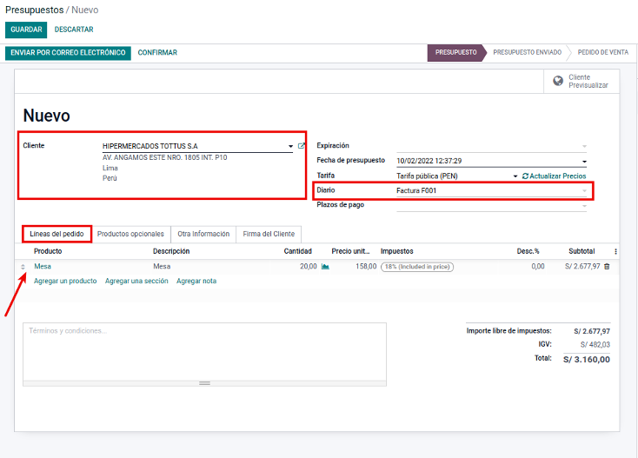Screen dimensions: 638x458
Task: Click the drag handle on the Mesa row
Action: click(x=23, y=267)
